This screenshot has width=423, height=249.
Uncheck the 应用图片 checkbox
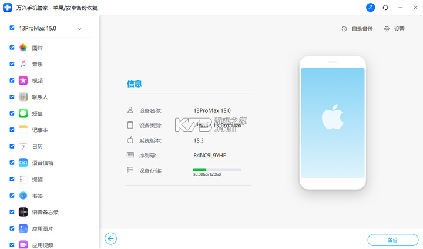coord(12,228)
